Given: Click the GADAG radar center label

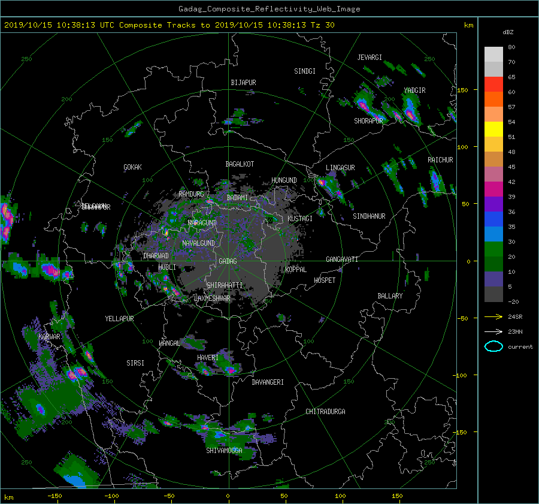Looking at the screenshot, I should (x=228, y=261).
